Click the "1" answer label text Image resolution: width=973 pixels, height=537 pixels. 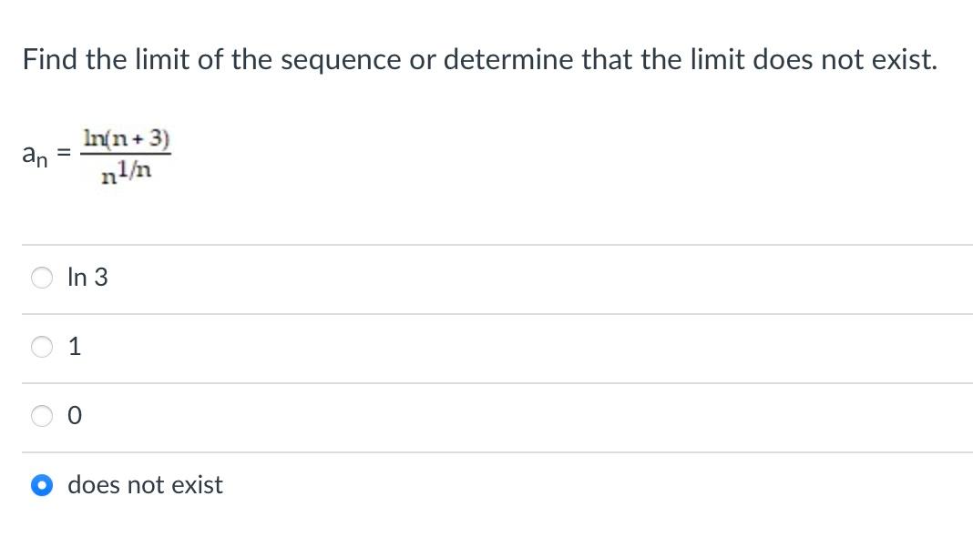(x=75, y=347)
